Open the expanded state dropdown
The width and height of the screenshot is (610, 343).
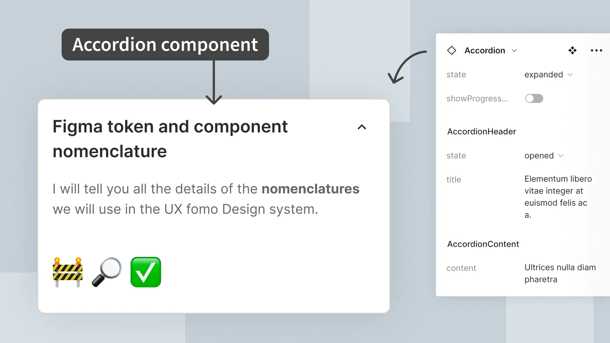(548, 75)
